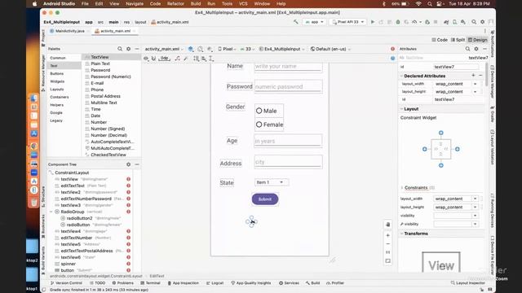This screenshot has width=522, height=293.
Task: Open Pixel device preview dropdown
Action: (x=227, y=49)
